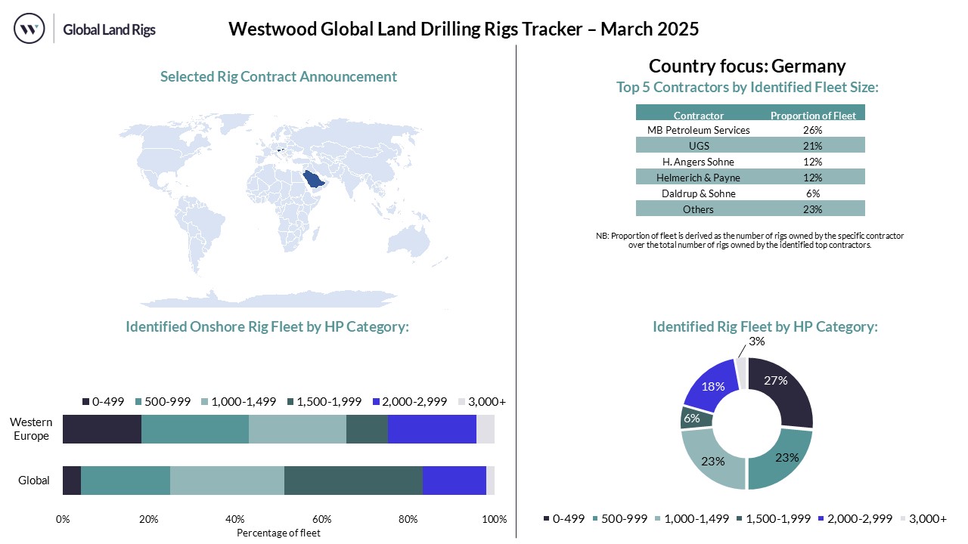Click the blue segment of the Western Europe bar
Viewport: 968px width, 544px height.
coord(432,429)
